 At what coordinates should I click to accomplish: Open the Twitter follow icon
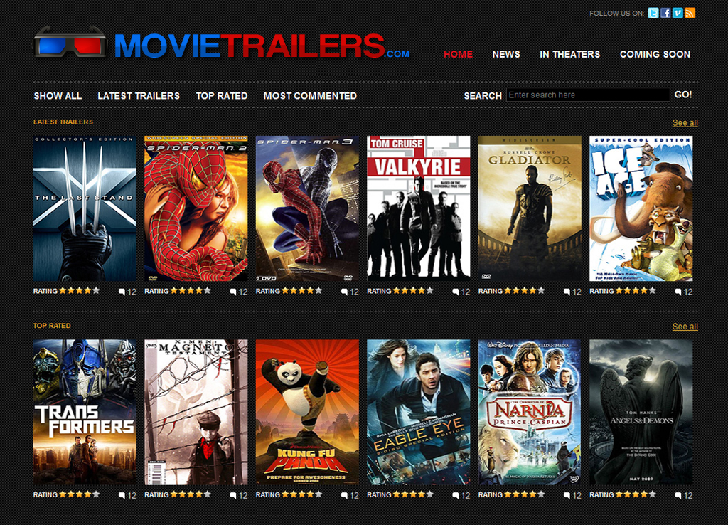pyautogui.click(x=653, y=13)
